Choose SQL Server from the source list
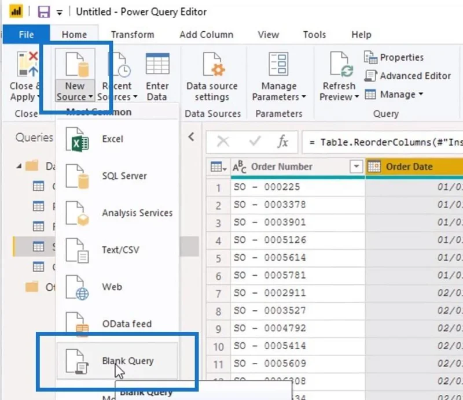 117,176
